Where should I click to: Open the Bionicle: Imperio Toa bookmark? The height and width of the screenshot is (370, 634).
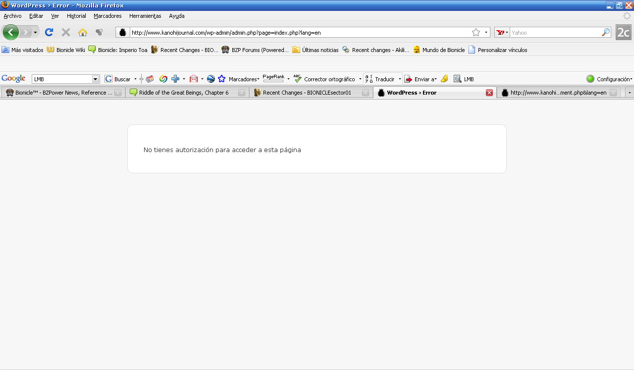(118, 50)
